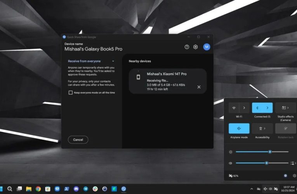Click the brightness sun icon
The image size is (297, 194).
click(x=231, y=152)
